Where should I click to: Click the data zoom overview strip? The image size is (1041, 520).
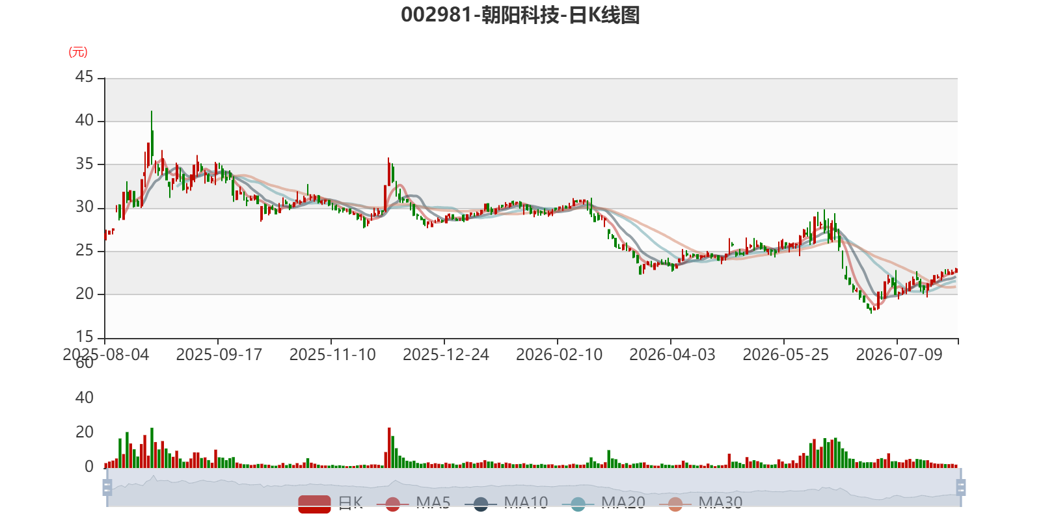point(534,487)
